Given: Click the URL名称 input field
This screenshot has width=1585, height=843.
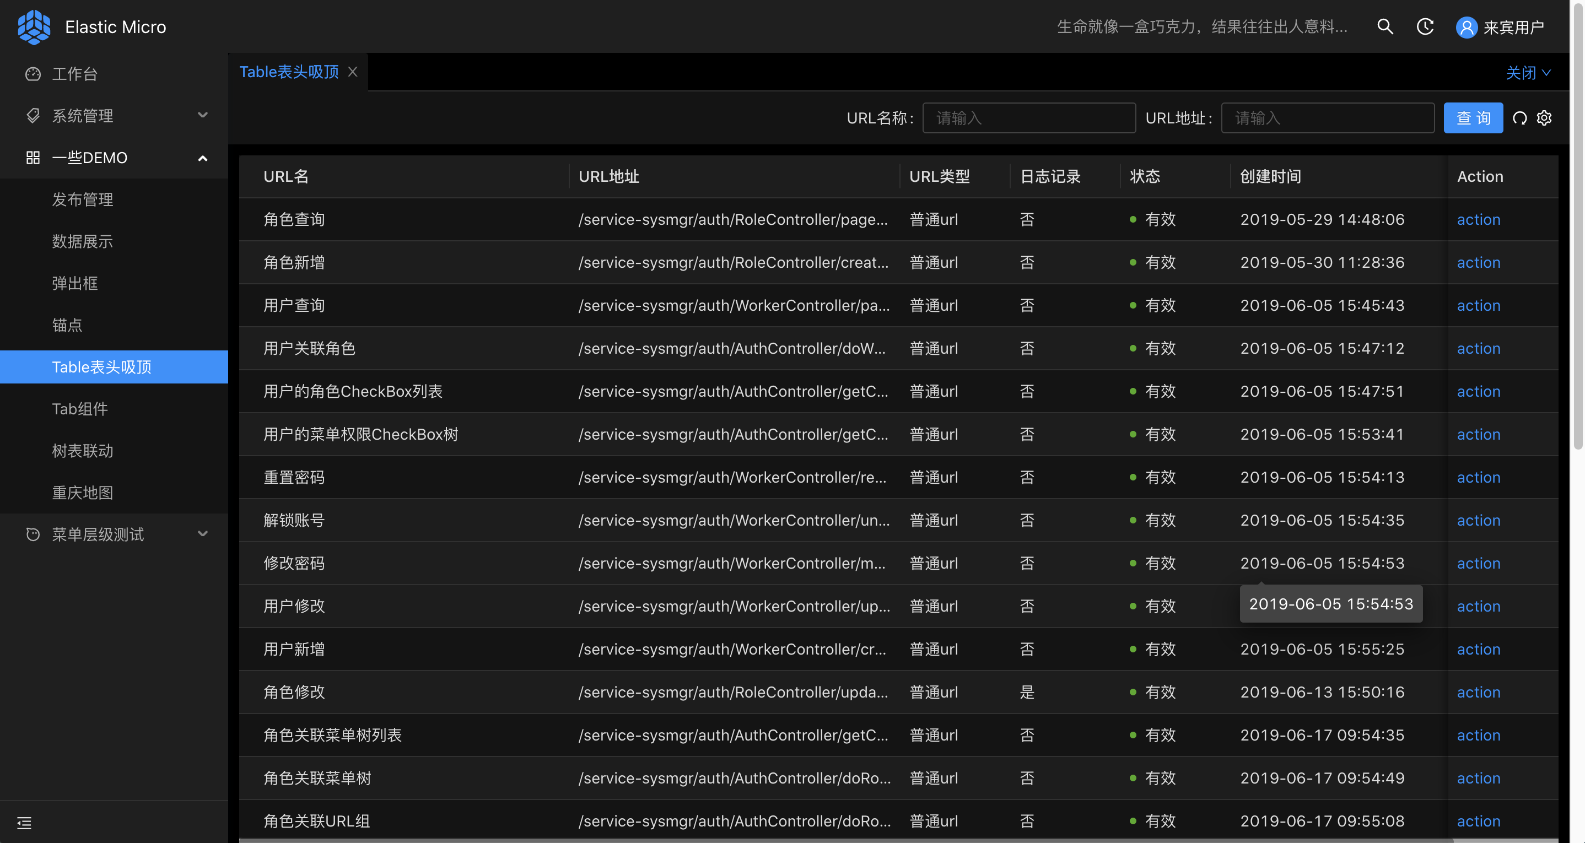Looking at the screenshot, I should click(1029, 118).
